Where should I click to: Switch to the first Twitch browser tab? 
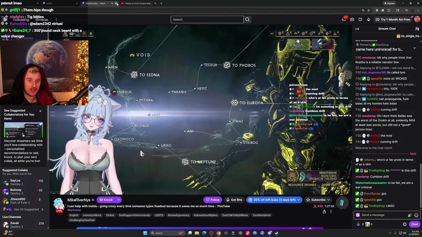click(x=60, y=3)
